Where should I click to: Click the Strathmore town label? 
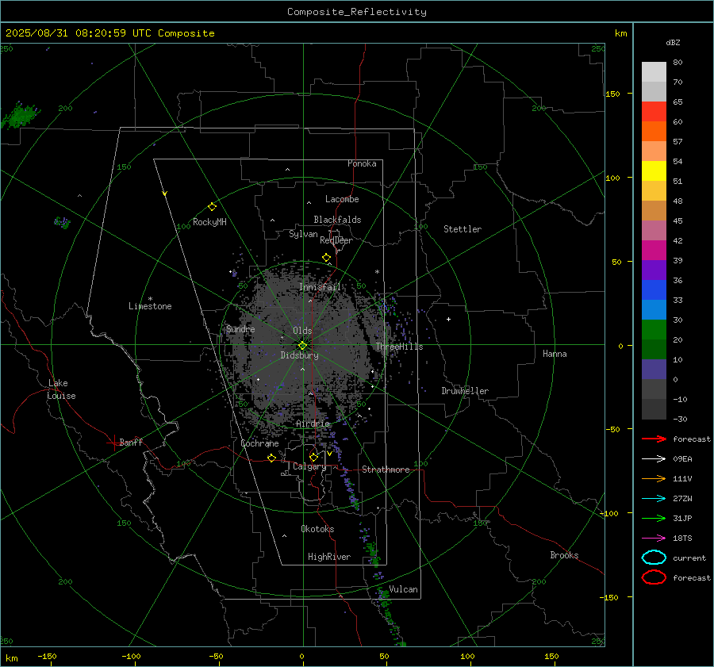pos(386,470)
